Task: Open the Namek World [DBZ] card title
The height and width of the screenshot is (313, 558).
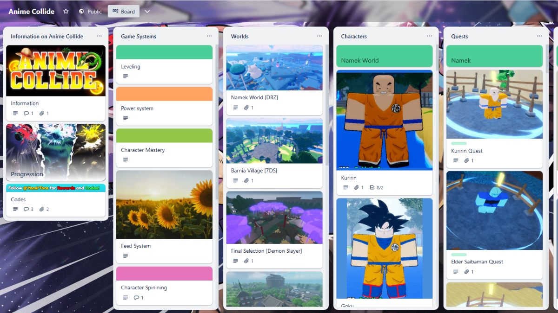Action: point(254,97)
